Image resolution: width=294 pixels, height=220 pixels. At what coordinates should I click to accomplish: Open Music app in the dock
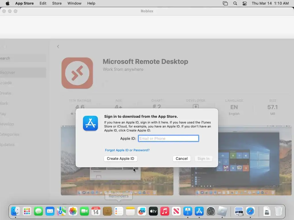165,211
